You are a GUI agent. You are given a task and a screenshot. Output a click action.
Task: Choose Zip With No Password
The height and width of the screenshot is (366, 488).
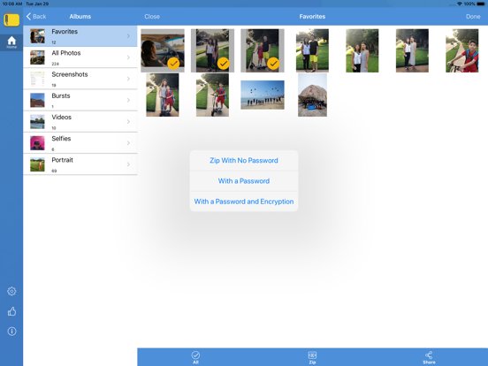(x=244, y=161)
